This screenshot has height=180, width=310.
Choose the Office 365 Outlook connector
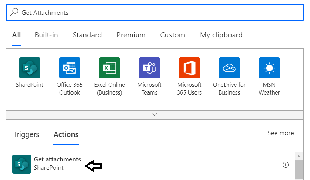70,68
